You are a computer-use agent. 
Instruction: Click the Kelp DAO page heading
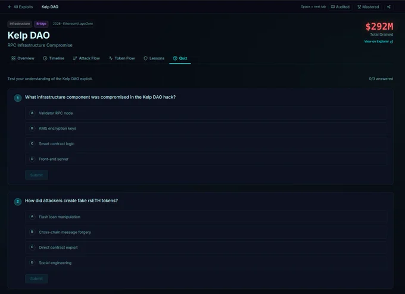(x=29, y=35)
